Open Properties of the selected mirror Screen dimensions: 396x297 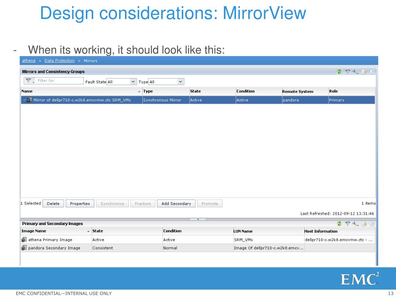click(80, 203)
